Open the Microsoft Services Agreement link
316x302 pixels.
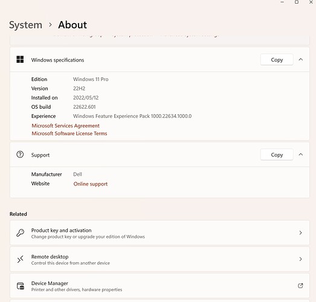[65, 126]
